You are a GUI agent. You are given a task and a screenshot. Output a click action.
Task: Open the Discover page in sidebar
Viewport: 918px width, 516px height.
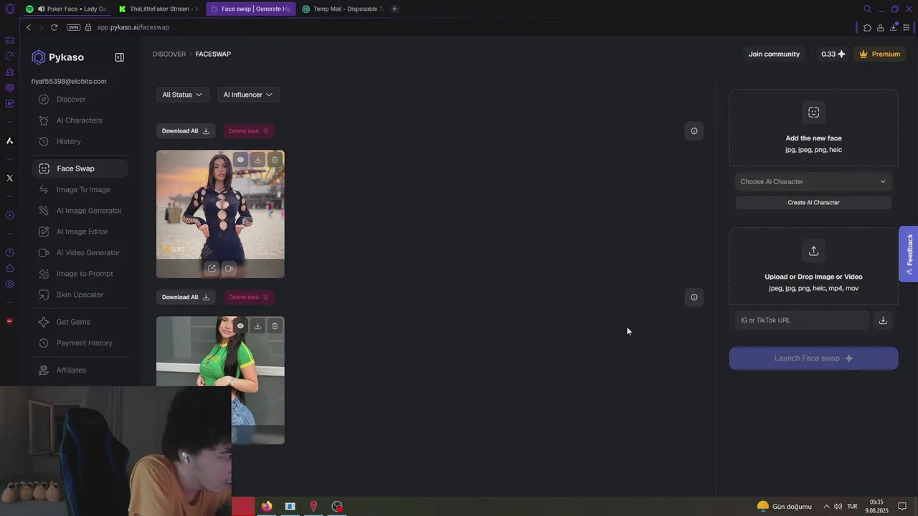(x=71, y=100)
